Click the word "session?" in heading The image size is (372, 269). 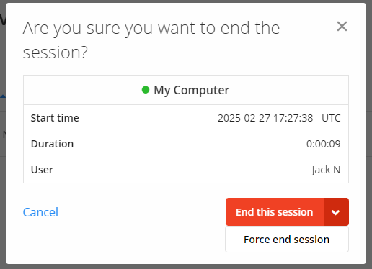click(x=56, y=53)
